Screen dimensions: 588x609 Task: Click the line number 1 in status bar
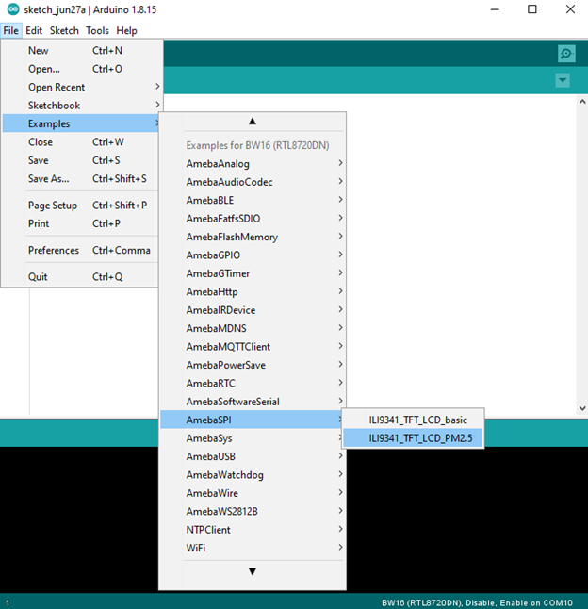[8, 602]
